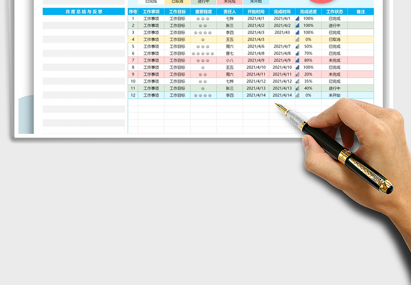
Task: Click the start date cell 2021/4/10
Action: 256,67
